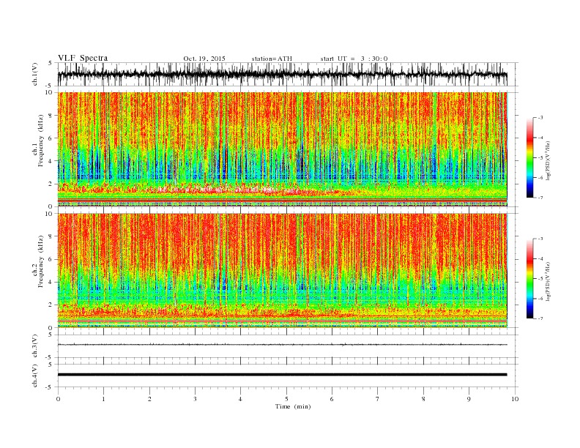Click the '2' tick on the time axis
This screenshot has width=580, height=448.
pos(149,399)
